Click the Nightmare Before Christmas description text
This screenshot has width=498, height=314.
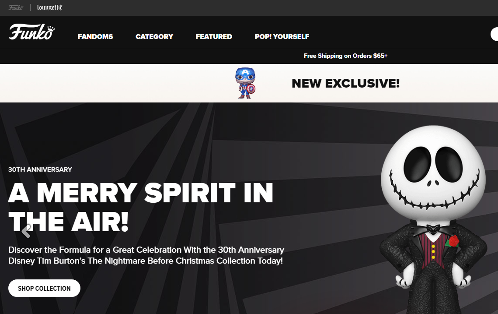(146, 255)
